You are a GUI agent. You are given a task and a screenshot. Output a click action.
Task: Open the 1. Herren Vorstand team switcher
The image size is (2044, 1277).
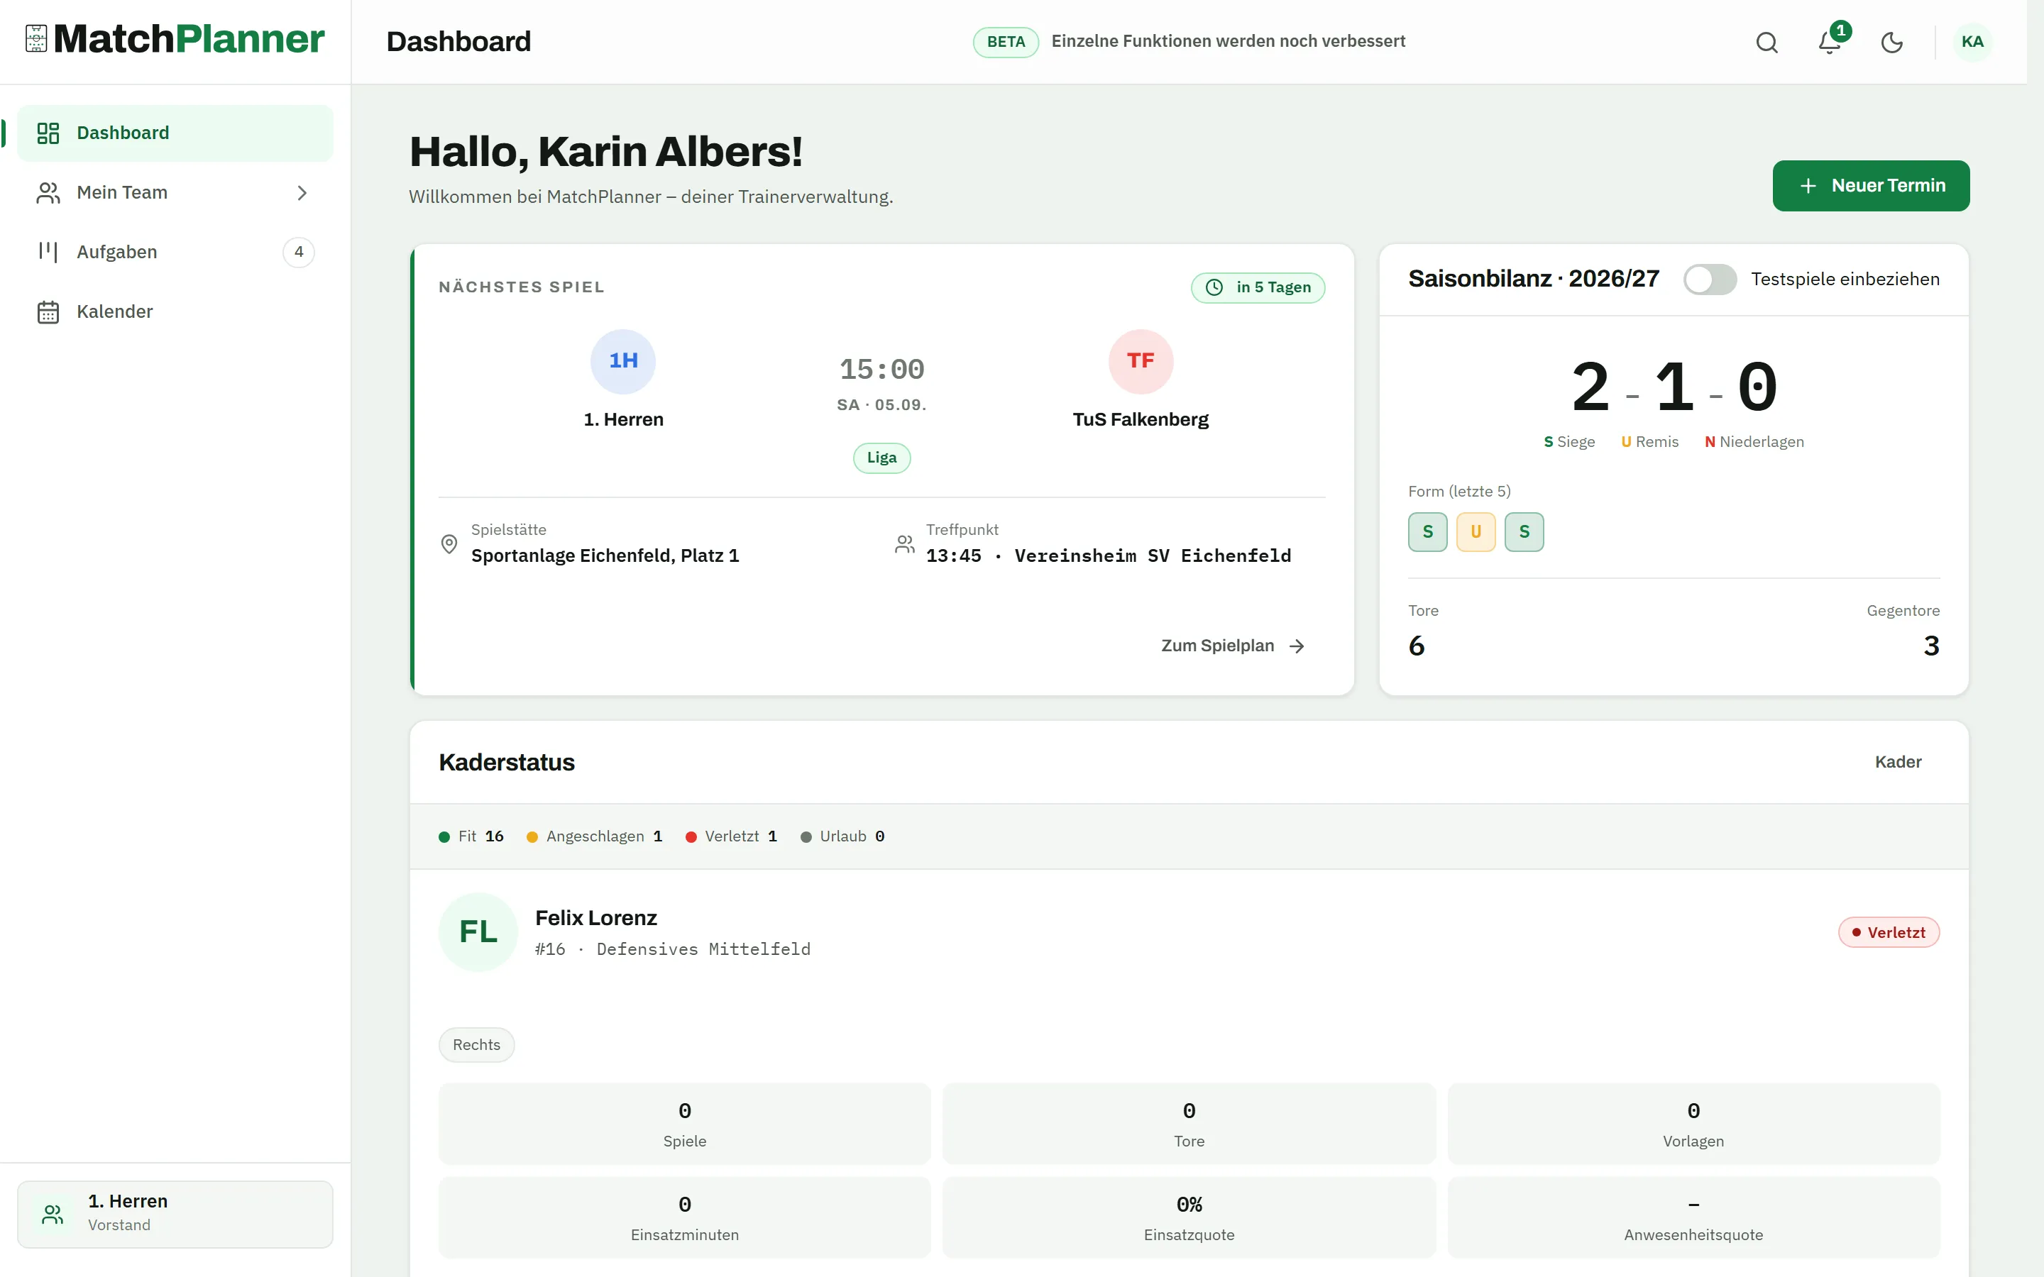click(175, 1214)
